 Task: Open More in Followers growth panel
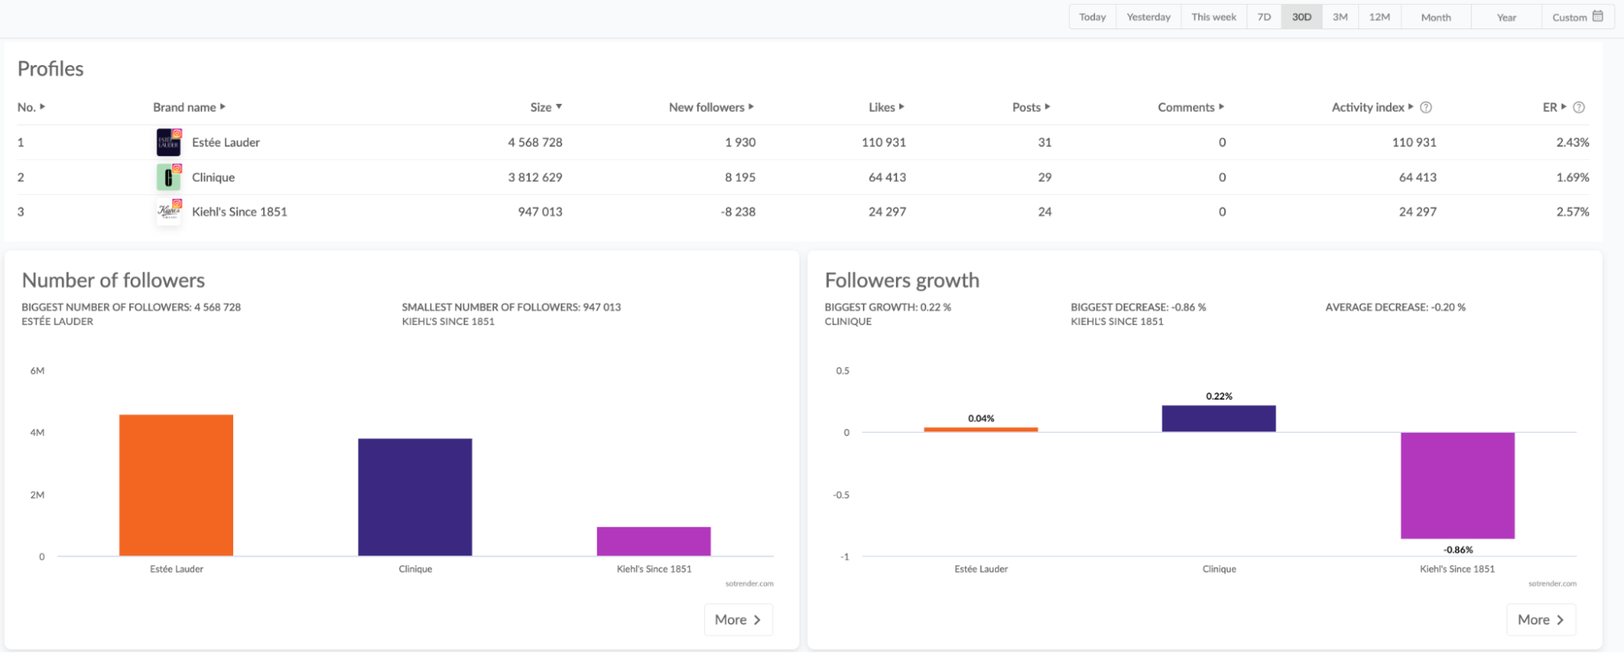point(1540,620)
